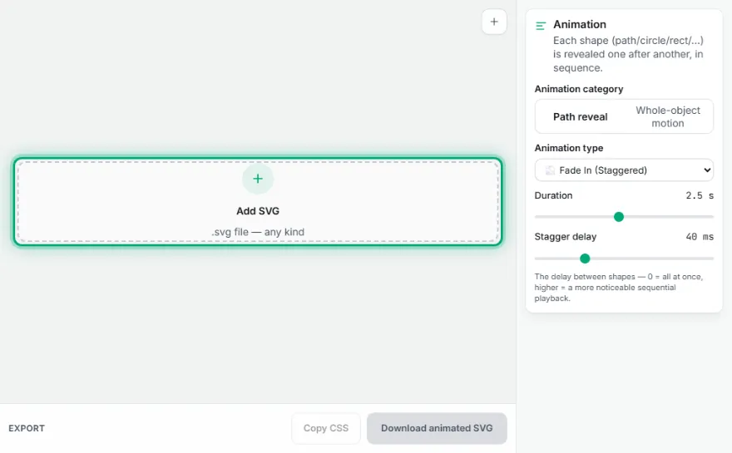
Task: Click the Stagger delay slider handle
Action: pos(585,259)
